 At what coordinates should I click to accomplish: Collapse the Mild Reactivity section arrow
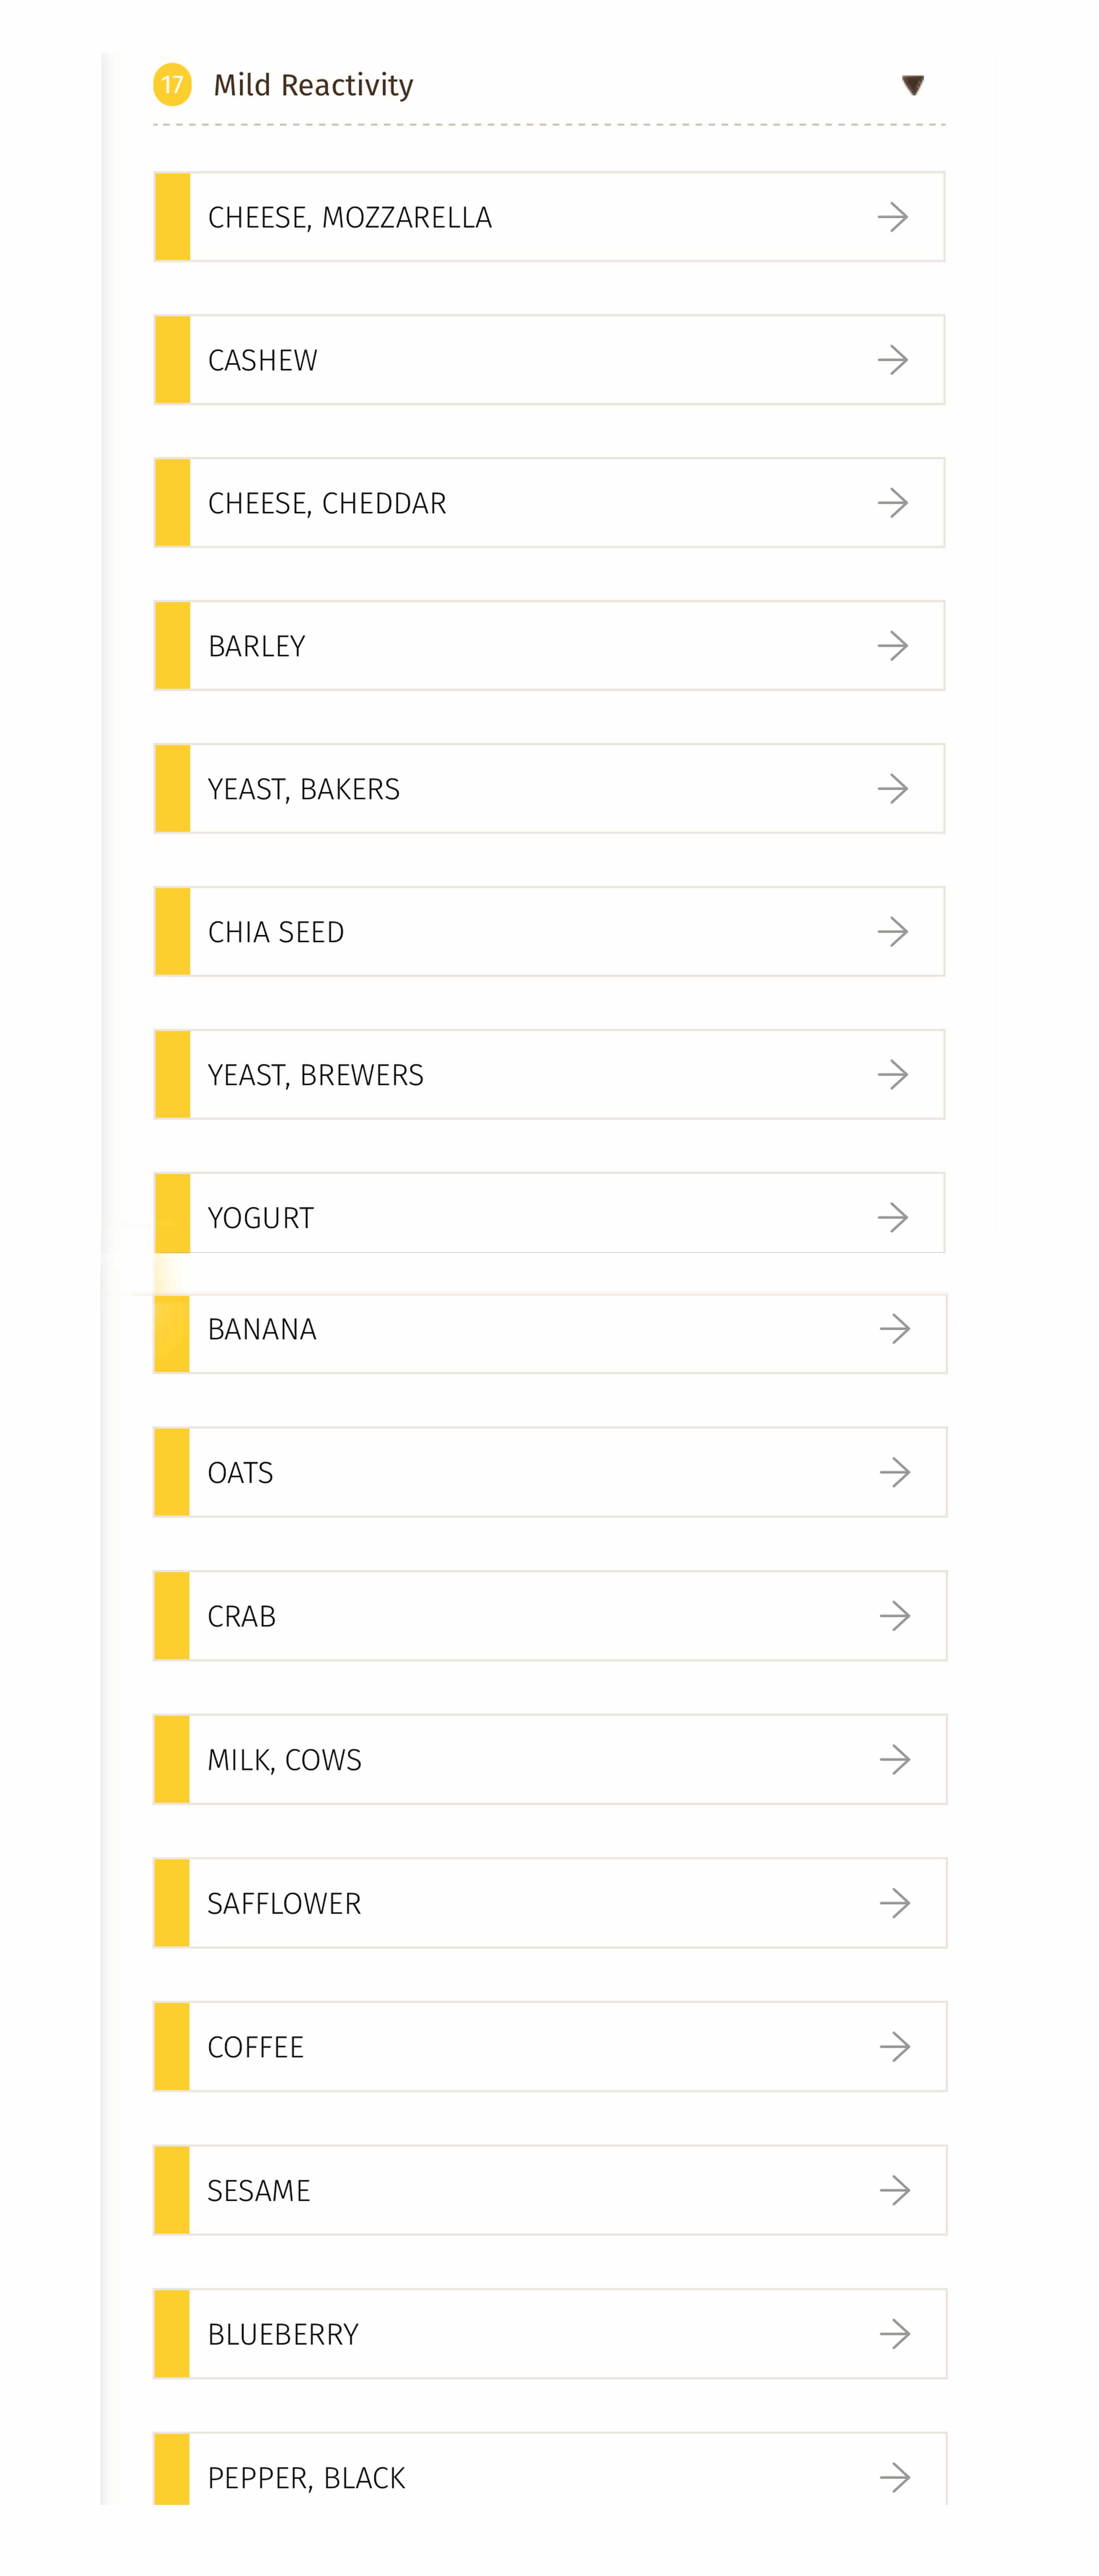[x=912, y=85]
